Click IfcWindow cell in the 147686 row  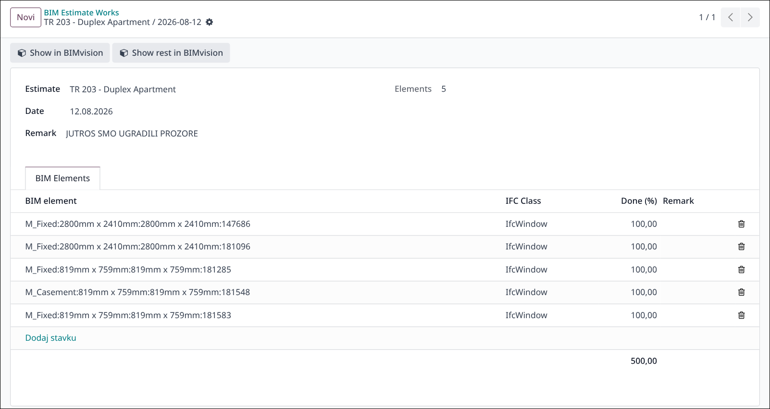pos(526,224)
